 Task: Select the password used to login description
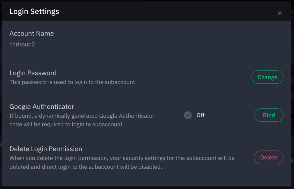73,82
